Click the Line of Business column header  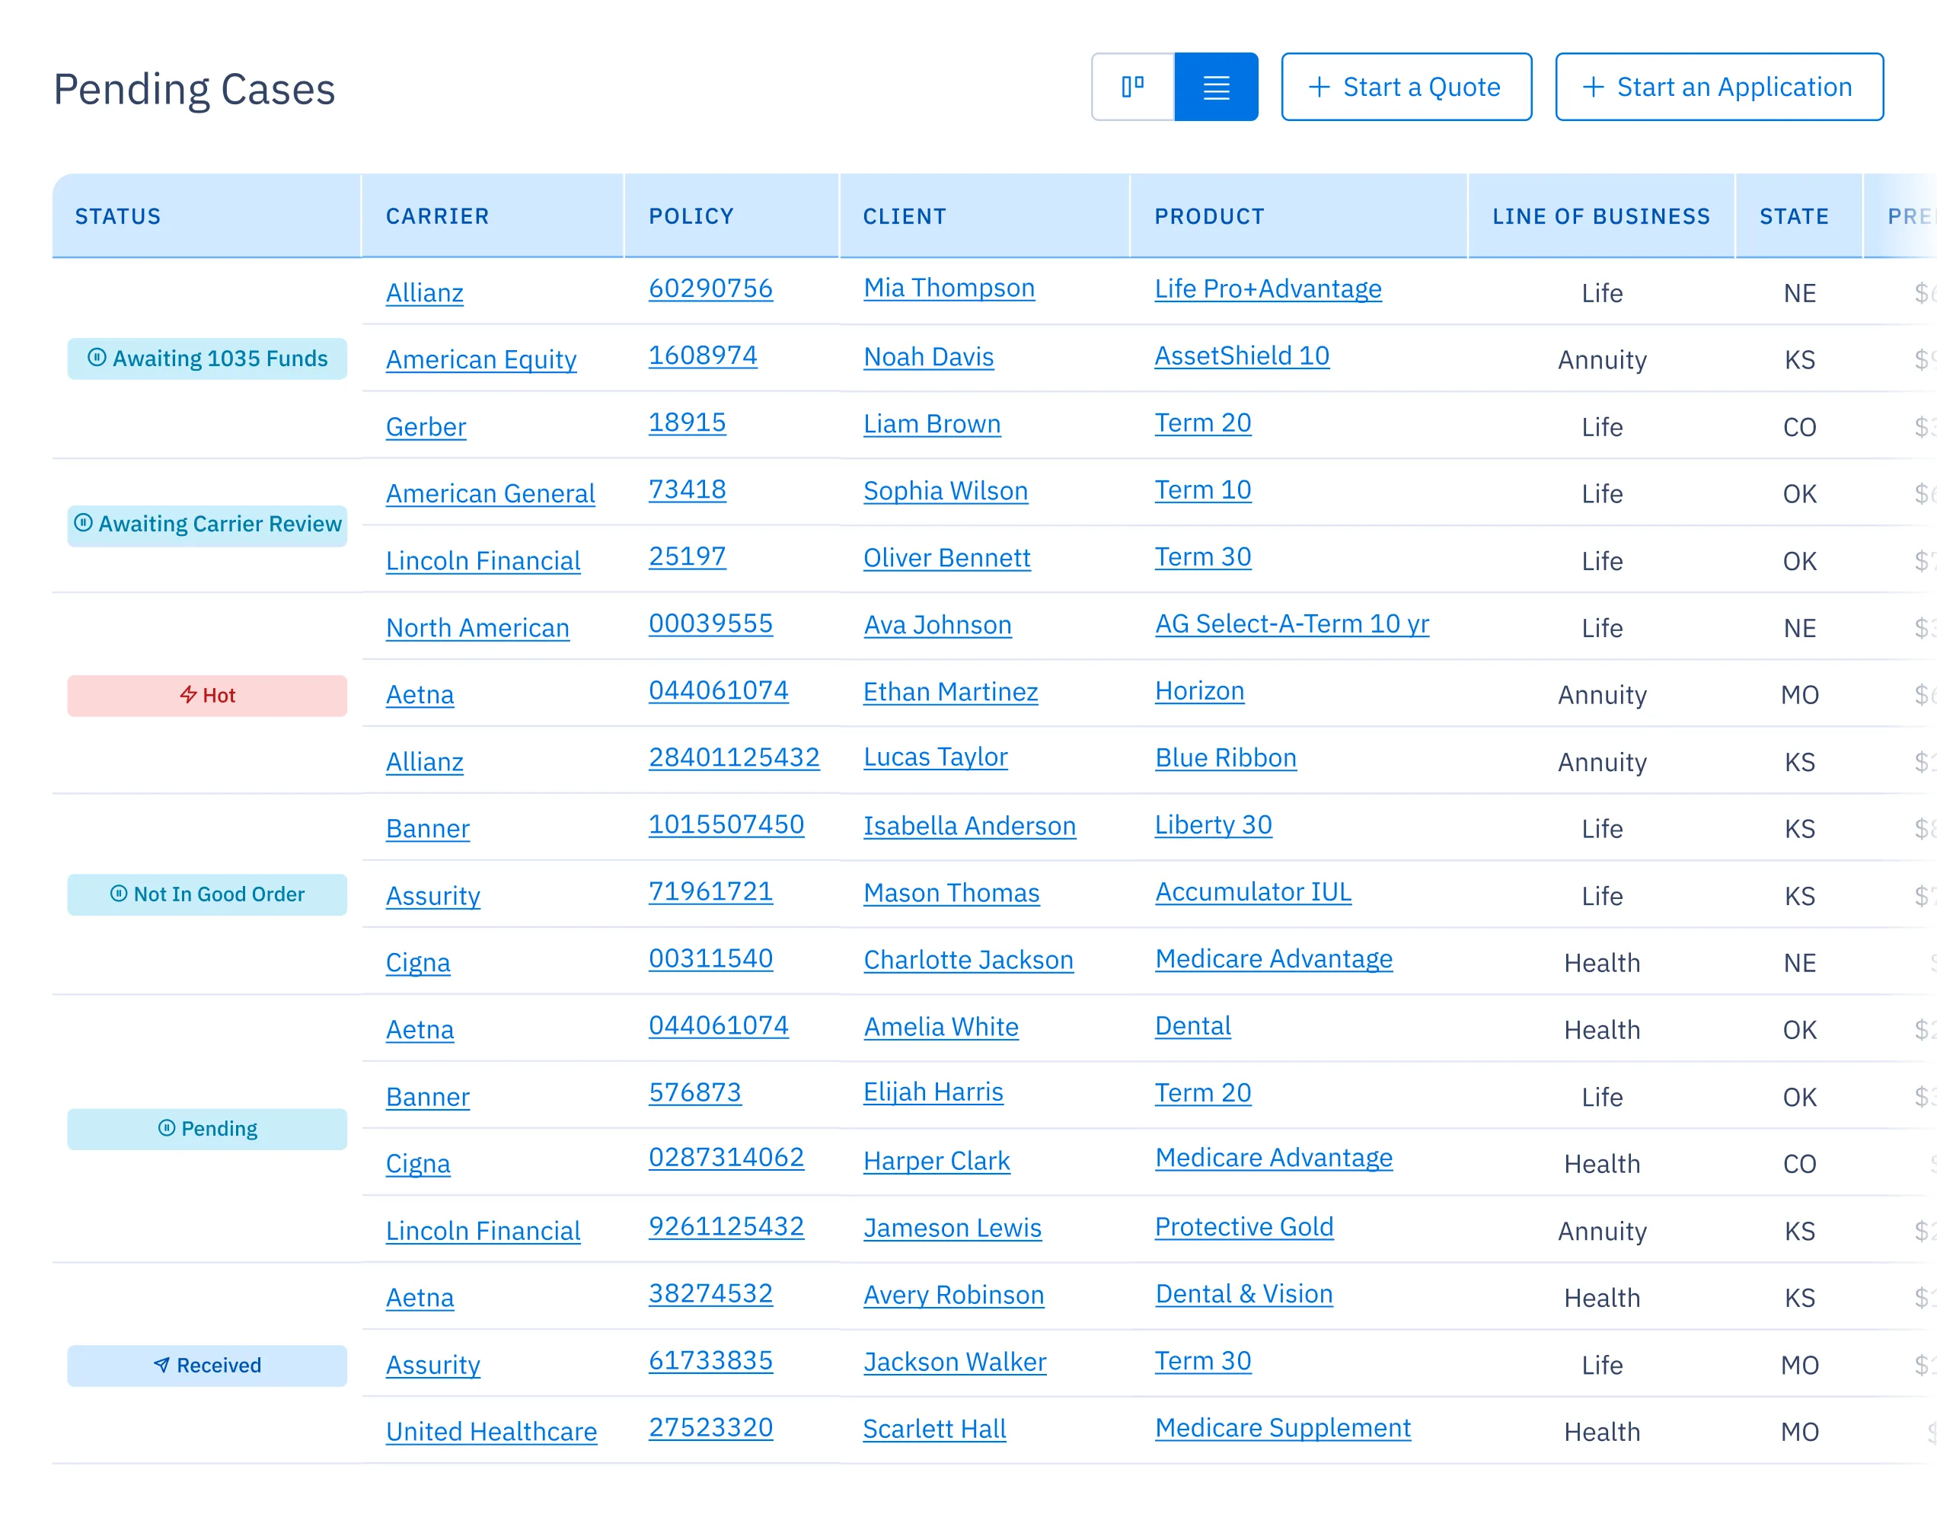[1601, 216]
